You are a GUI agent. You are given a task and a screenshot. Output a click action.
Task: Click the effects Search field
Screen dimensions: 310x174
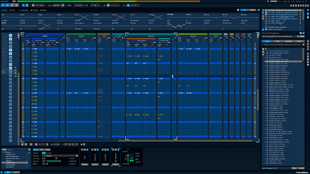18,150
